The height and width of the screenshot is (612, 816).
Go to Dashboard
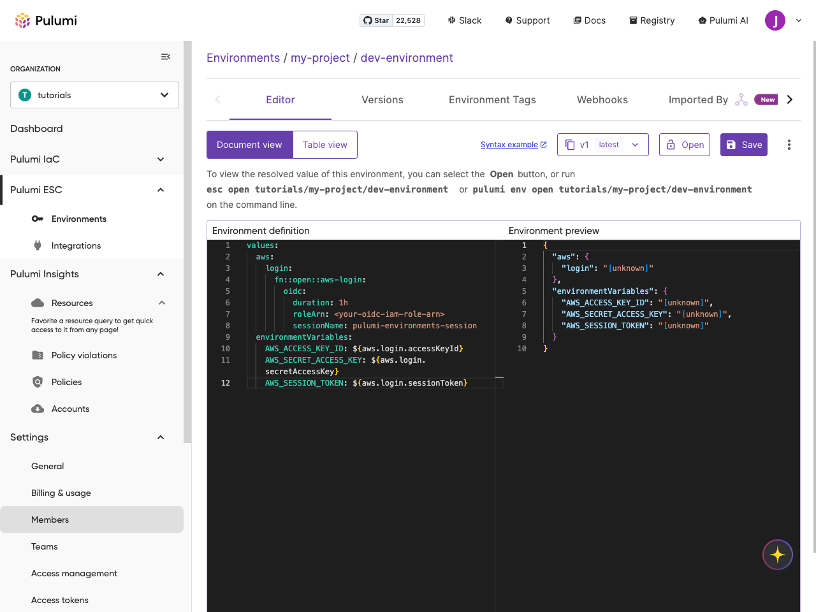tap(36, 129)
